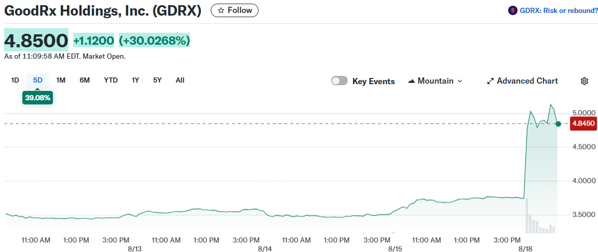Click the 5.0000 y-axis label

(583, 113)
